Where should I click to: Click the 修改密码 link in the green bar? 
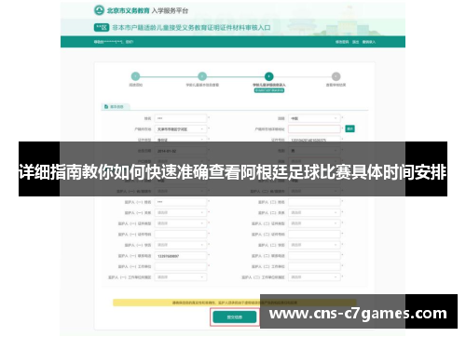342,42
